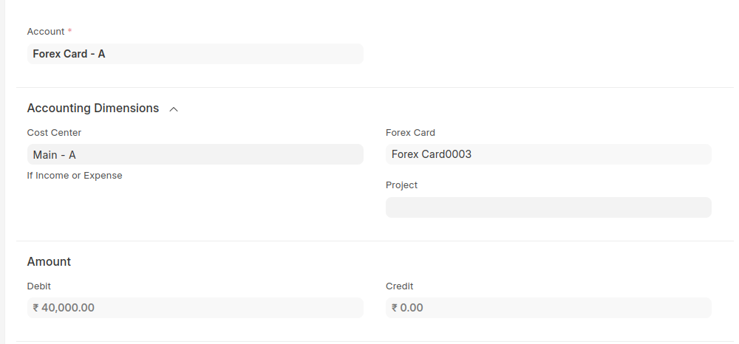Click the If Income or Expense hint text
The width and height of the screenshot is (739, 344).
click(x=75, y=176)
